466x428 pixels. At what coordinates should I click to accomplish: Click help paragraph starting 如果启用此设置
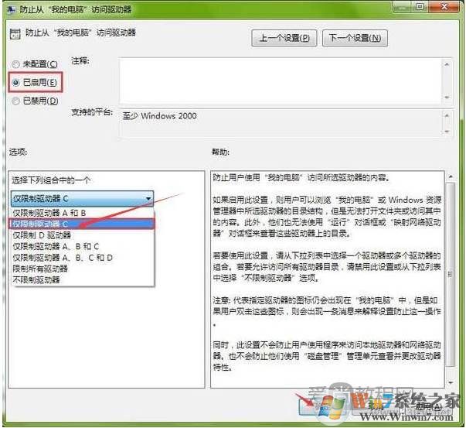[327, 217]
